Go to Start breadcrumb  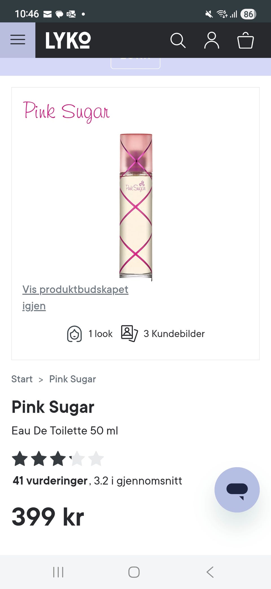pyautogui.click(x=22, y=379)
